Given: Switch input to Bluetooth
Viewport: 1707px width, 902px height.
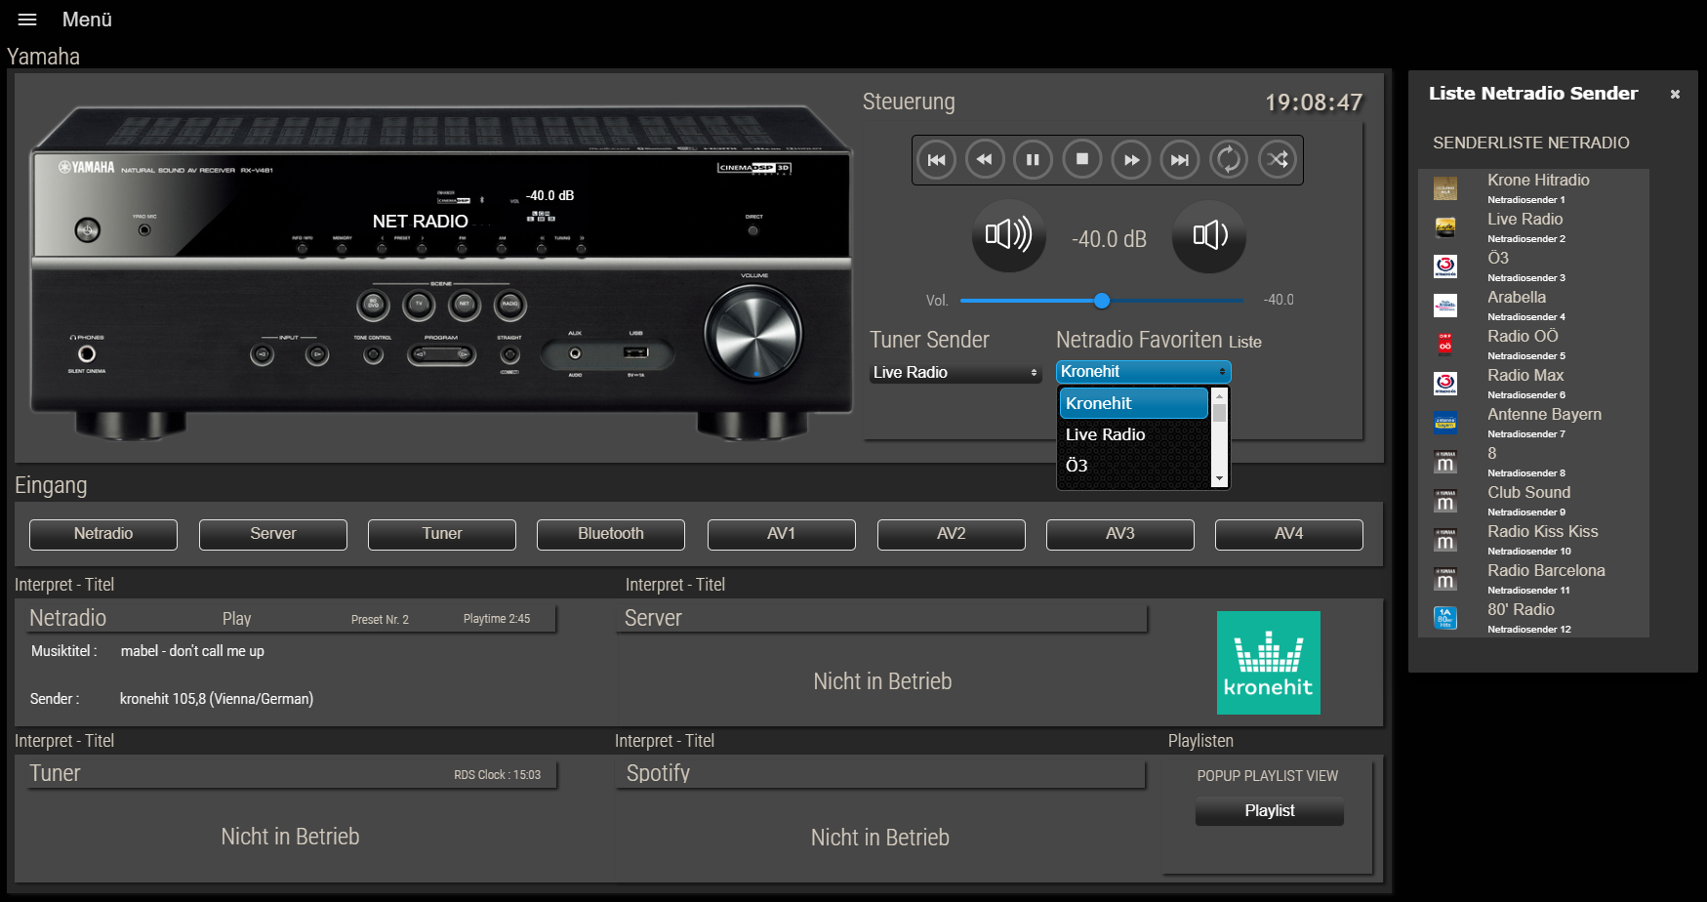Looking at the screenshot, I should [611, 534].
